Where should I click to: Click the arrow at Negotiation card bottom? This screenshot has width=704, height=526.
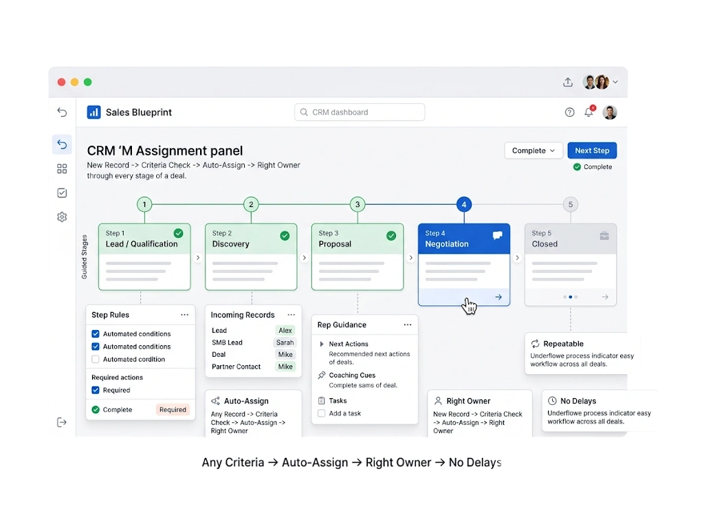point(498,297)
